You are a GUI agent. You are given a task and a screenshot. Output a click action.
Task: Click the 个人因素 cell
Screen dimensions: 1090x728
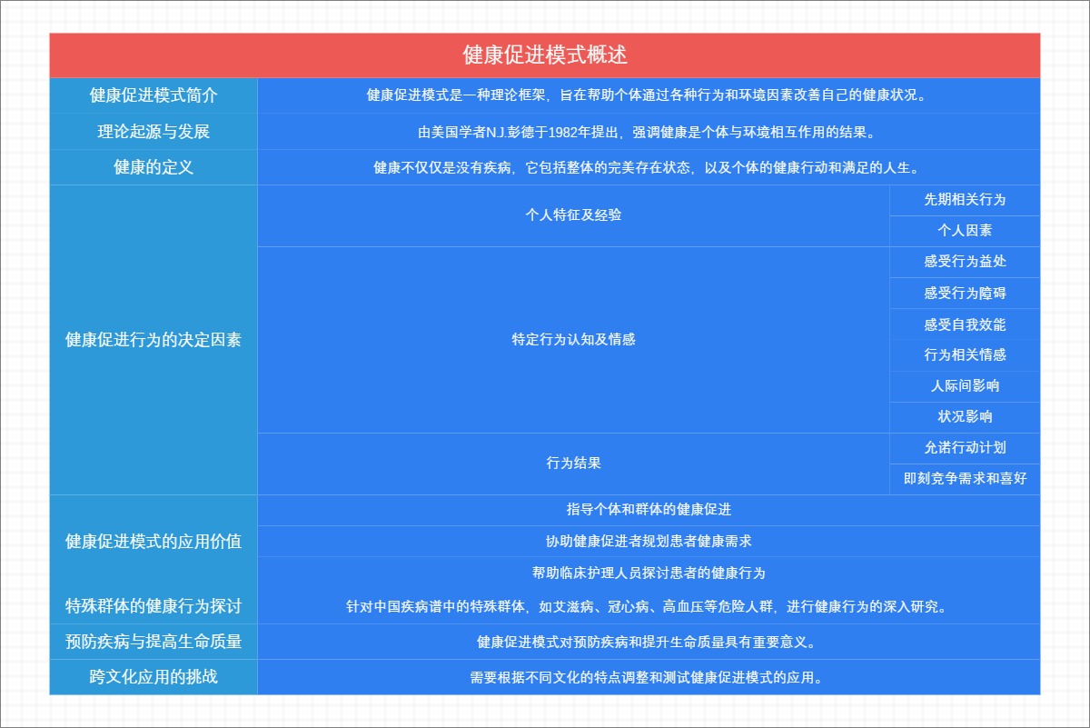(x=963, y=232)
